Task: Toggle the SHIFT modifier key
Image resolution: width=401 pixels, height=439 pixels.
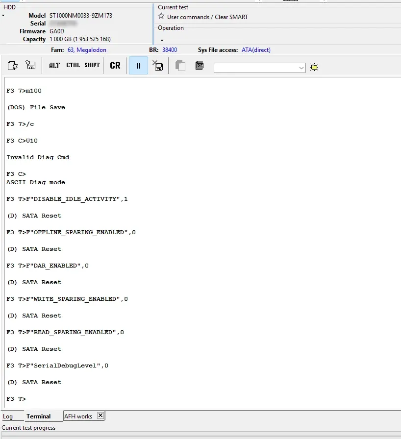Action: (x=92, y=65)
